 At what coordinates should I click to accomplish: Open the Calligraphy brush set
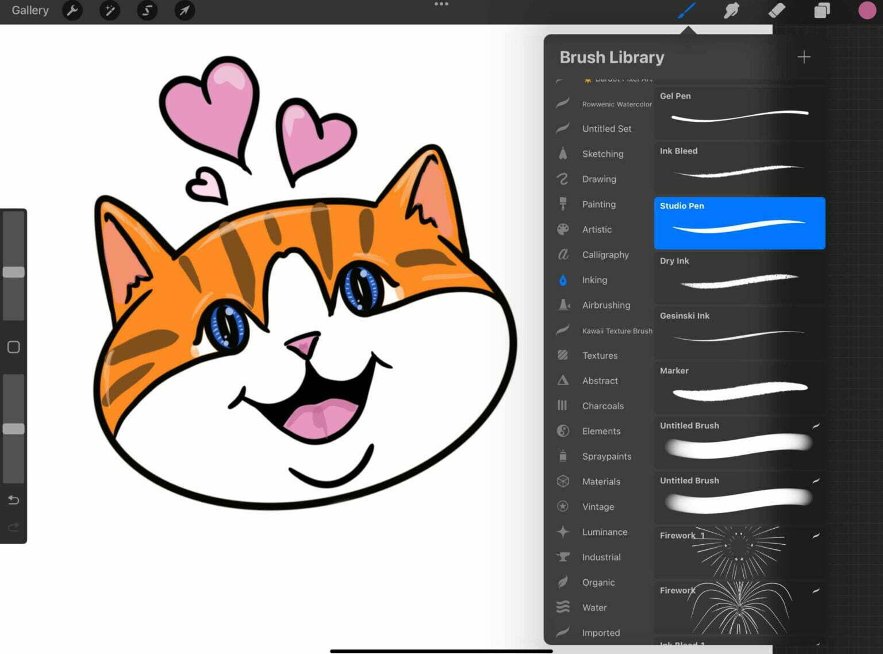605,255
